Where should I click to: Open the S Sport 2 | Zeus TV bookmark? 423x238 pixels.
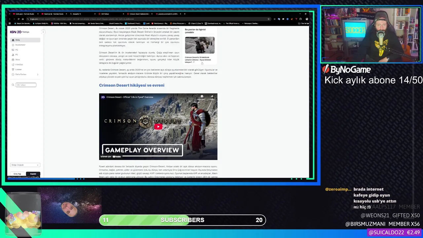(x=196, y=23)
